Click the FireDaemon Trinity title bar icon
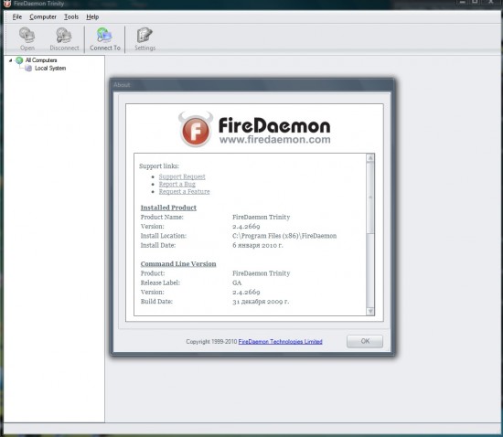The height and width of the screenshot is (437, 503). click(x=6, y=4)
